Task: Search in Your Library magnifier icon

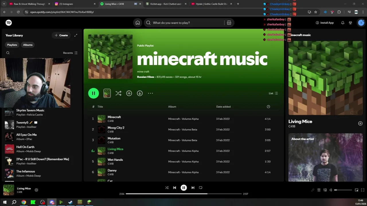Action: tap(8, 53)
